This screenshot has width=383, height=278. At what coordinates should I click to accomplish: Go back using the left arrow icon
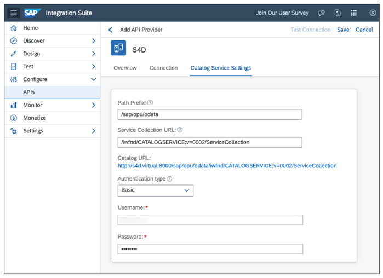(110, 30)
